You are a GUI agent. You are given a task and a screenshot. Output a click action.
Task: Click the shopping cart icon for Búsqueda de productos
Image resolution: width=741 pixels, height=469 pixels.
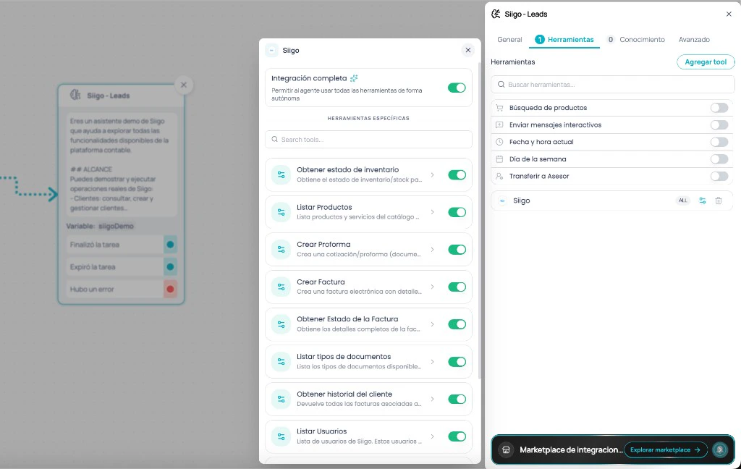point(499,108)
